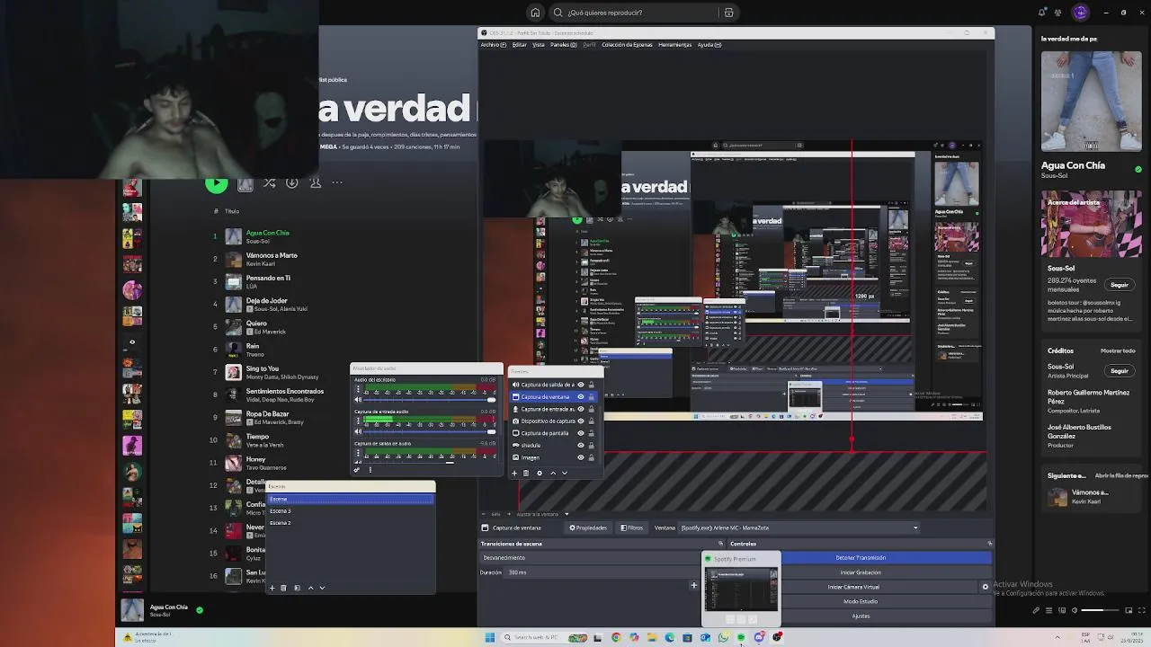Open the Filtros button in OBS source toolbar
The height and width of the screenshot is (647, 1151).
click(x=631, y=527)
